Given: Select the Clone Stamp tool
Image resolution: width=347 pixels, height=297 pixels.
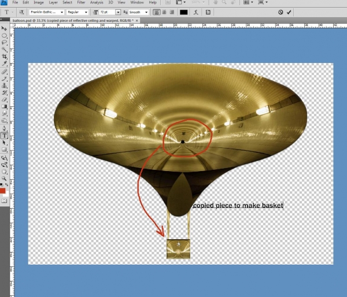Looking at the screenshot, I should [x=4, y=86].
